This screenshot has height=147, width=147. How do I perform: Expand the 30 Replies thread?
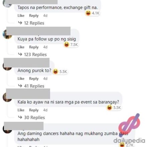coord(31,118)
